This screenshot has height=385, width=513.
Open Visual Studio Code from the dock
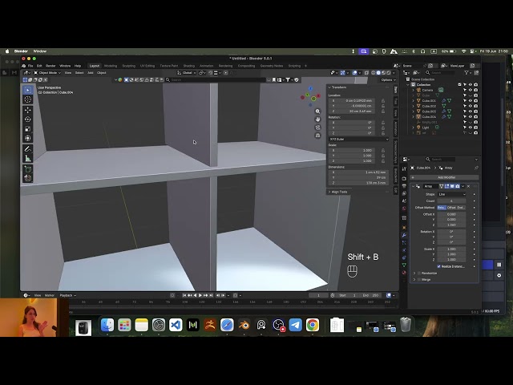[176, 325]
